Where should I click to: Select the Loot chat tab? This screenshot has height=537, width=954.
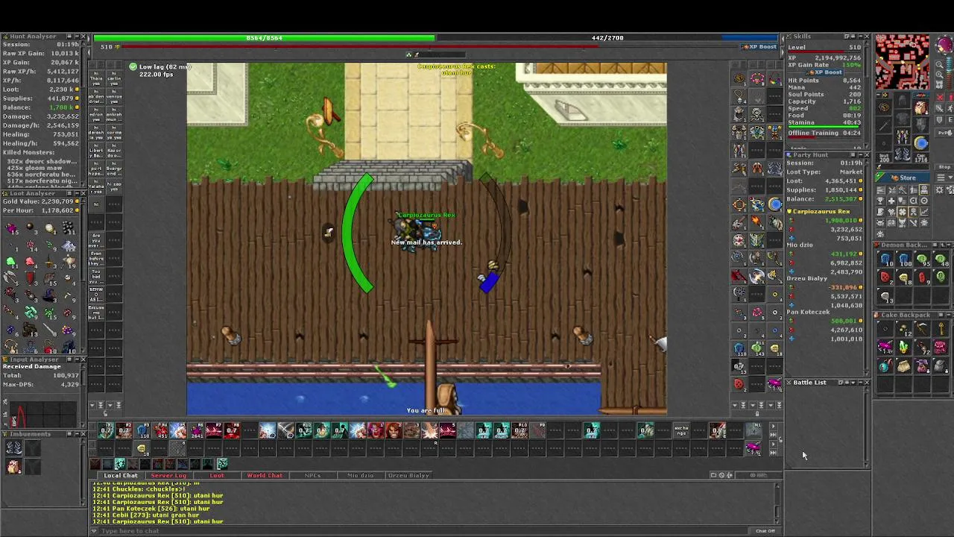tap(216, 475)
